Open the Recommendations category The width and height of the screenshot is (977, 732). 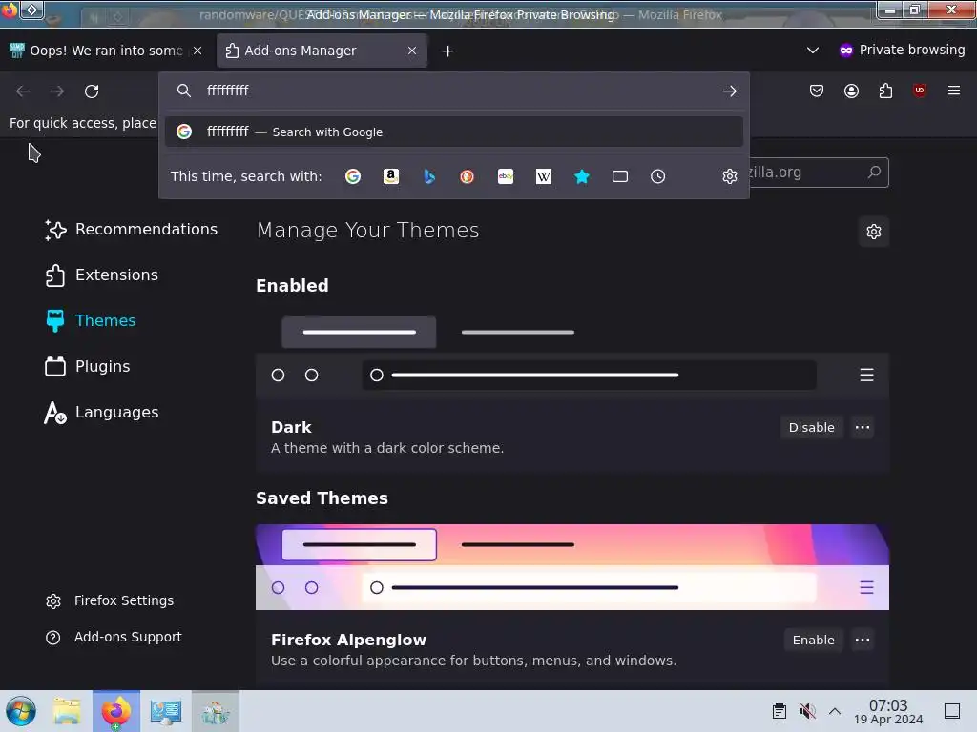[x=131, y=229]
